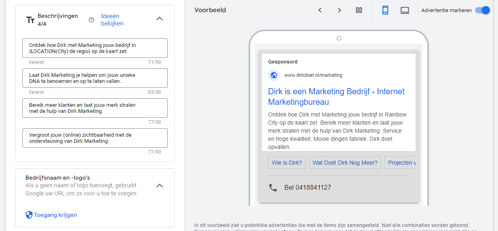The height and width of the screenshot is (231, 498).
Task: Collapse the Bedrijfsnaam en -logo's section
Action: [x=160, y=186]
